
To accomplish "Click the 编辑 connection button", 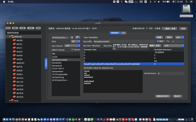I will pos(15,28).
